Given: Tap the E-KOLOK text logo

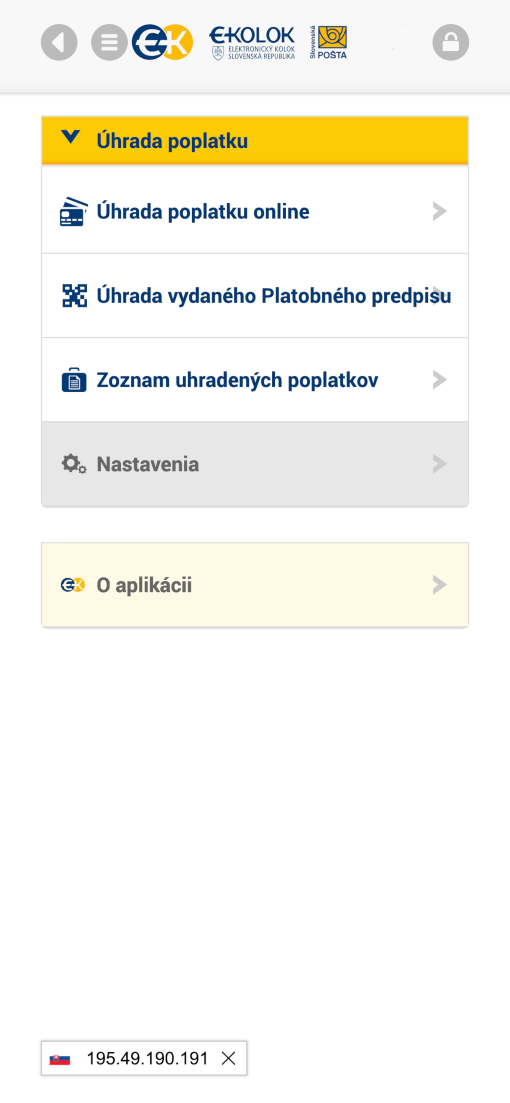Looking at the screenshot, I should pos(252,42).
